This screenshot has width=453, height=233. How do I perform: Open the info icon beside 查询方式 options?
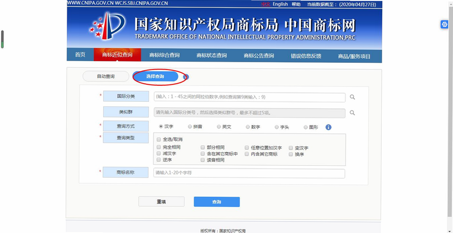pos(328,127)
